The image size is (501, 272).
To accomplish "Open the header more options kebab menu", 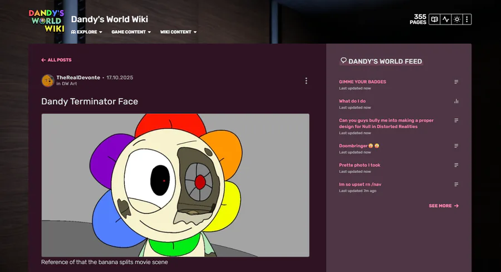I will [467, 19].
